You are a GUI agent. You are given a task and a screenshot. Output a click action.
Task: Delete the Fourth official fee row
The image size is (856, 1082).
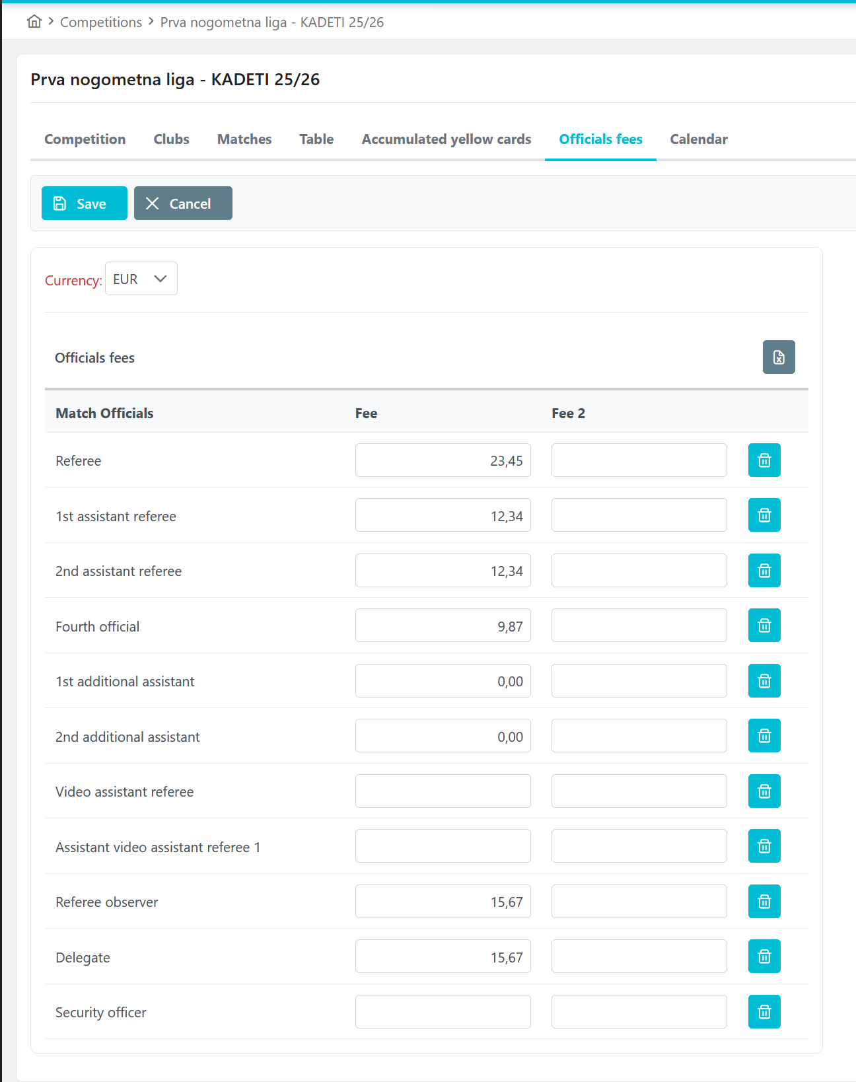pyautogui.click(x=764, y=626)
